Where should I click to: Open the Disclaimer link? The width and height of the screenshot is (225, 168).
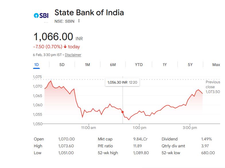[73, 55]
